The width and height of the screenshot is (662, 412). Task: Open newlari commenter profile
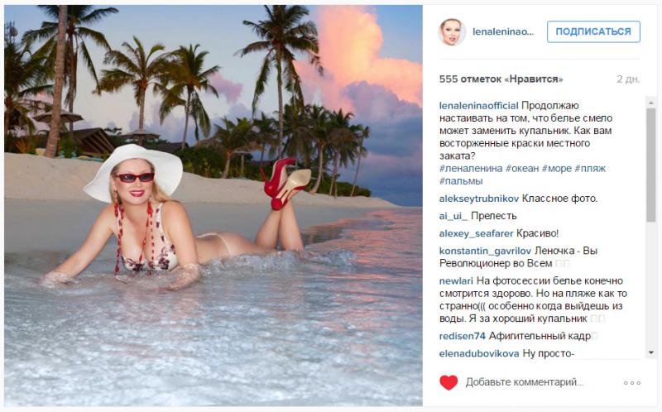[456, 281]
